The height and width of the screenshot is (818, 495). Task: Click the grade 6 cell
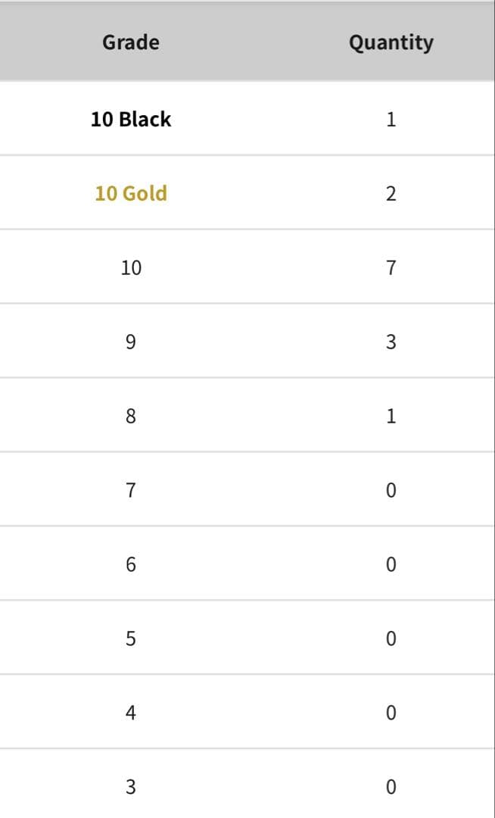pos(131,564)
